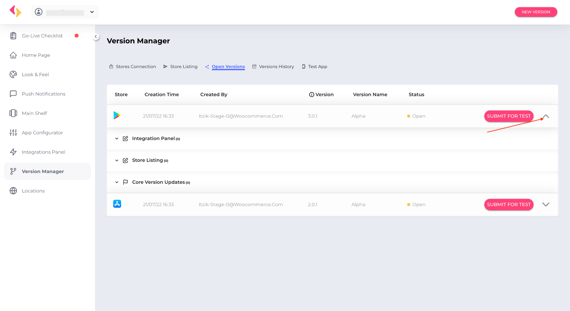Expand the Integration Panel section
Viewport: 570px width, 311px height.
[x=117, y=139]
